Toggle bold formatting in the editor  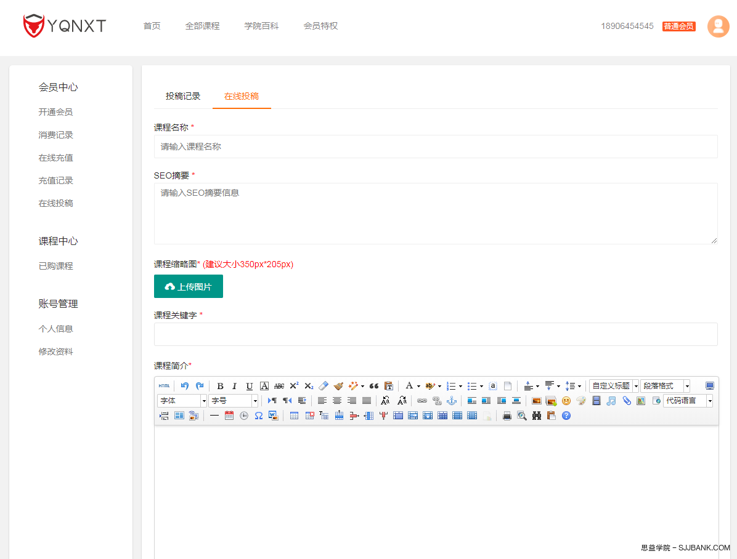click(x=220, y=386)
